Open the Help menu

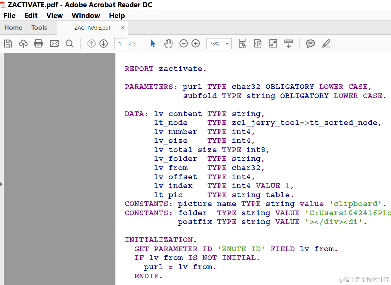pyautogui.click(x=117, y=15)
